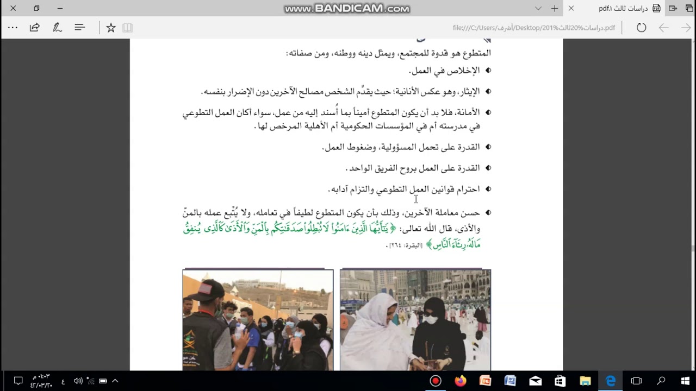The width and height of the screenshot is (696, 391).
Task: Click the battery tray icon
Action: pos(103,381)
